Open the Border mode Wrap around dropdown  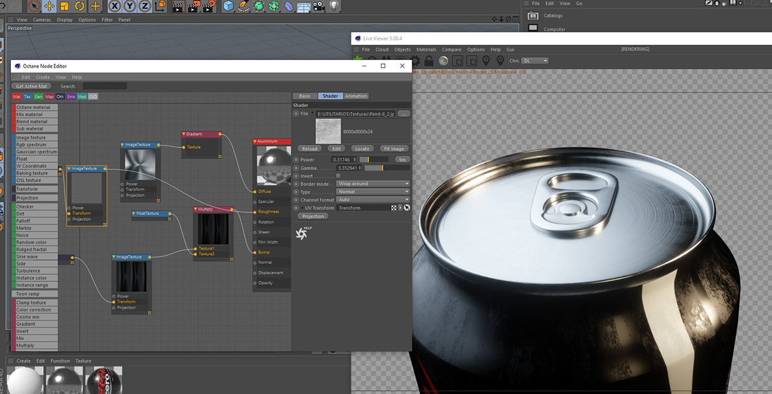point(373,183)
